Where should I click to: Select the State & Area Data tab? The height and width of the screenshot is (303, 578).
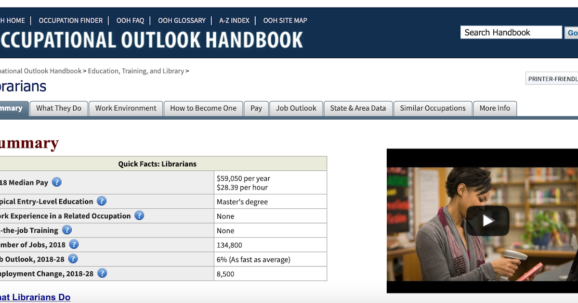point(358,108)
